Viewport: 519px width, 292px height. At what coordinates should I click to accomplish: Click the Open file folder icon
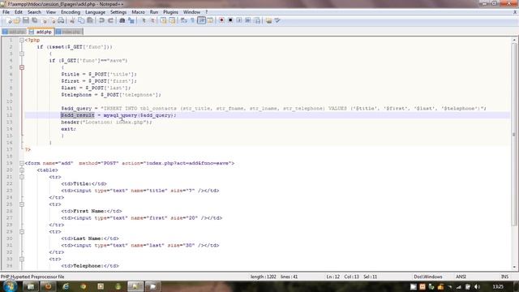[x=17, y=20]
